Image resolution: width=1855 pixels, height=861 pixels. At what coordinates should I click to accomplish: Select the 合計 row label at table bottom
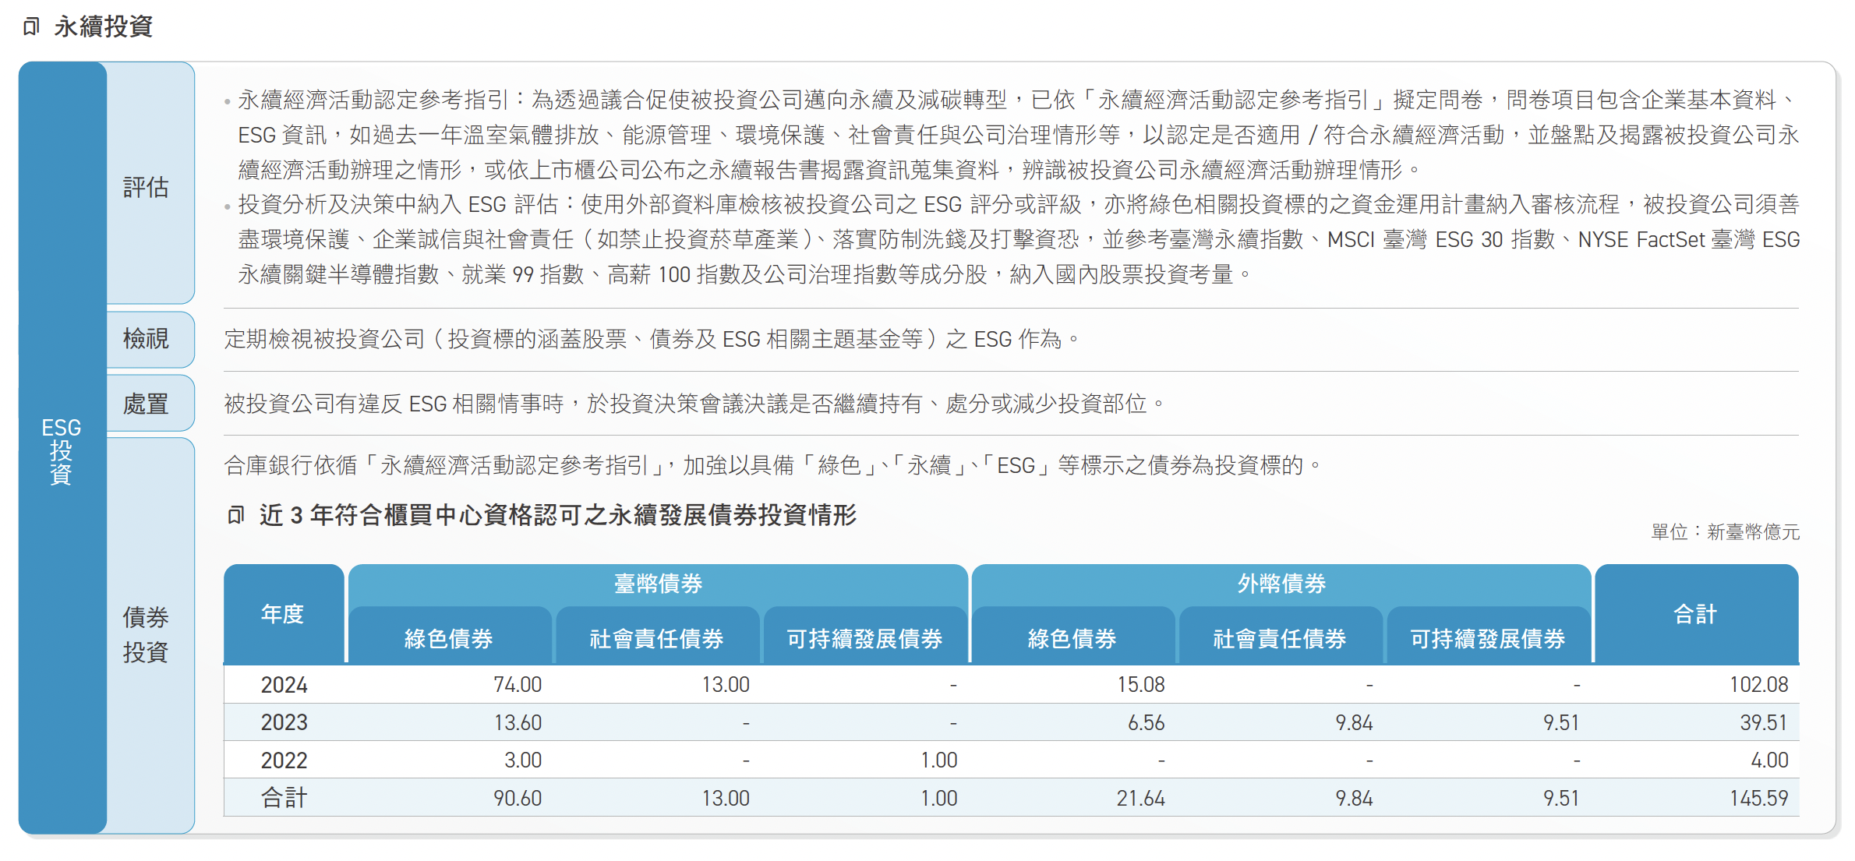tap(284, 798)
